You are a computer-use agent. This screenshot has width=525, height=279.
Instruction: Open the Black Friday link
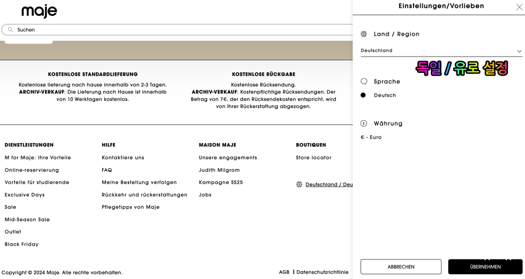click(21, 244)
